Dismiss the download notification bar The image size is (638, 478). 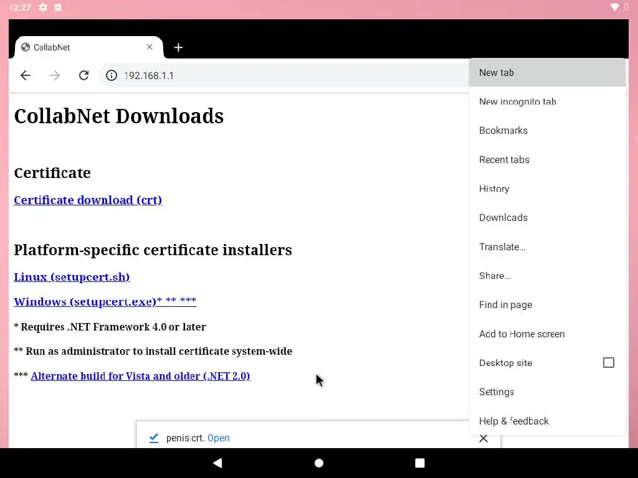[483, 438]
